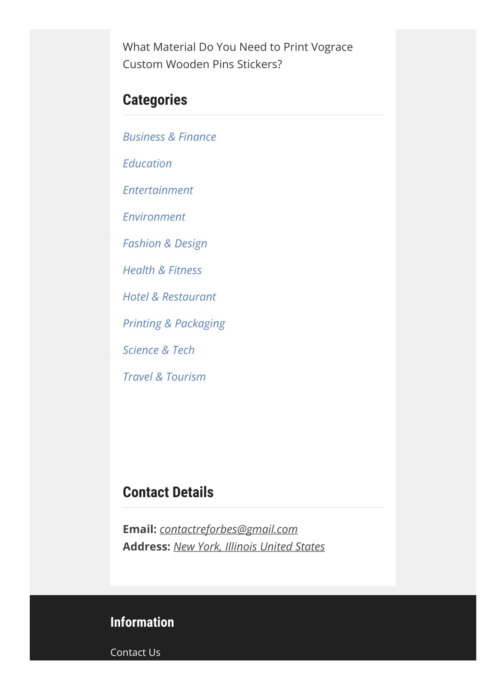Image resolution: width=492 pixels, height=696 pixels.
Task: Open the Business & Finance category
Action: click(x=170, y=137)
